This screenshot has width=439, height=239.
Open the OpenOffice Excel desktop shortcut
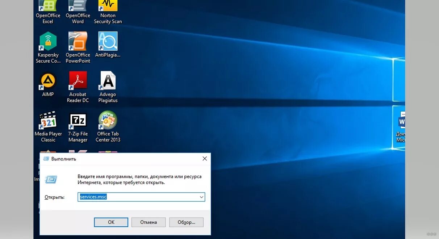pyautogui.click(x=48, y=11)
